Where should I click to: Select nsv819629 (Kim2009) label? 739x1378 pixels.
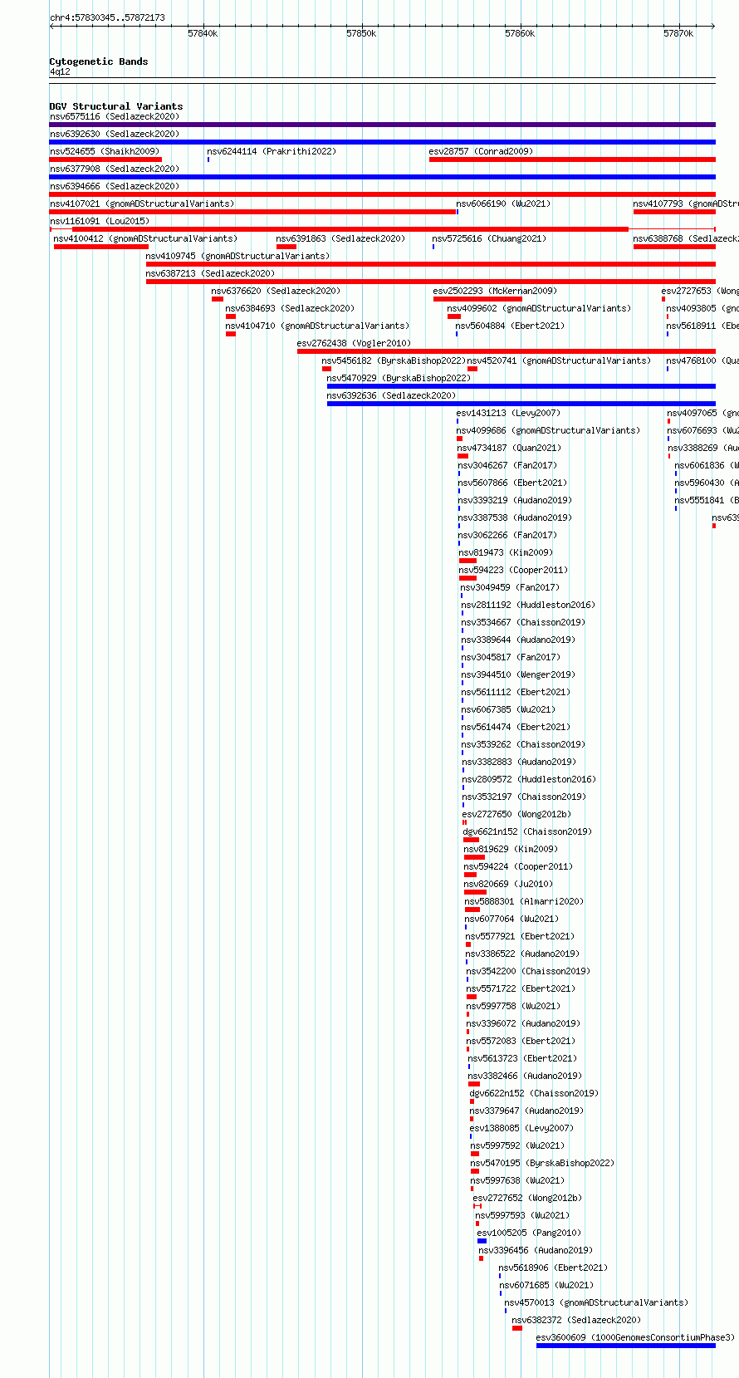pos(511,849)
